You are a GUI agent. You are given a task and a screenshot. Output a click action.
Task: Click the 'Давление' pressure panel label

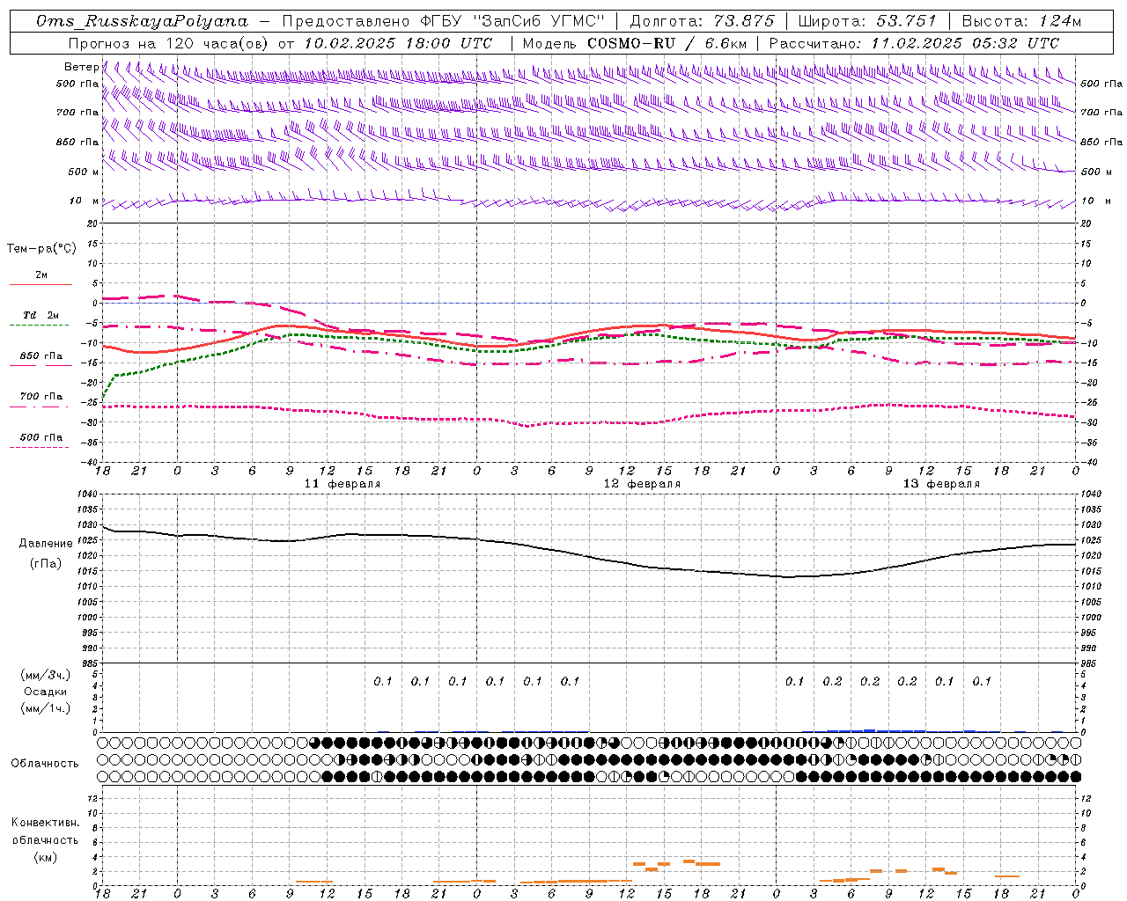point(45,544)
